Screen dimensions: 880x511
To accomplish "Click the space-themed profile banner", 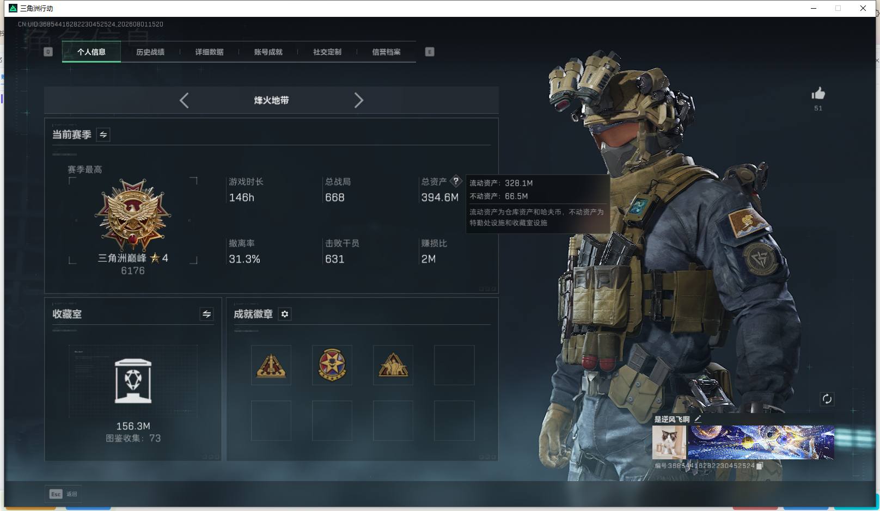I will [761, 442].
